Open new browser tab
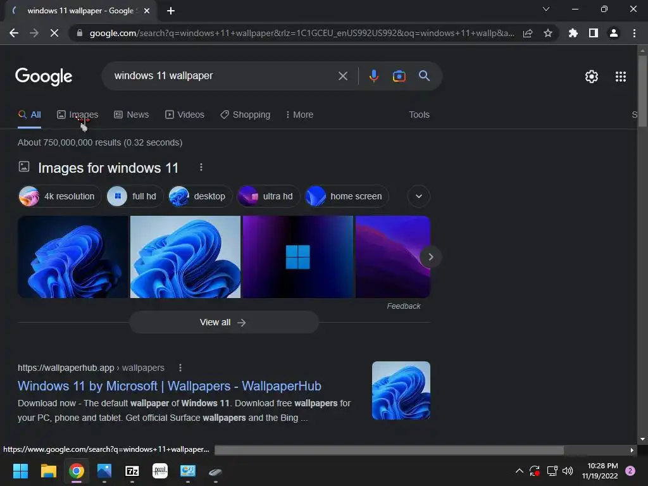 (171, 11)
